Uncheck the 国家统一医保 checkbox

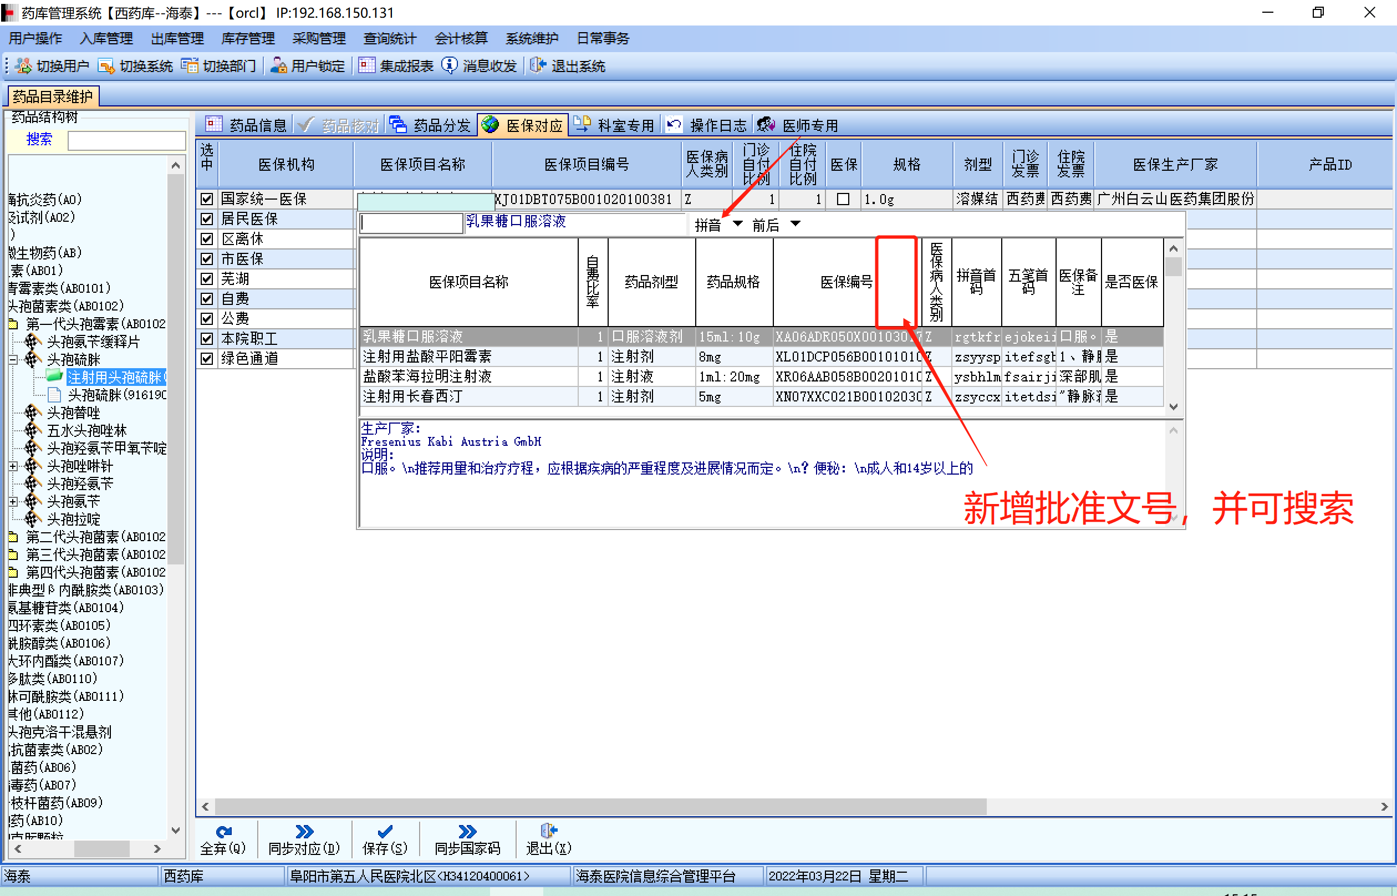[206, 199]
